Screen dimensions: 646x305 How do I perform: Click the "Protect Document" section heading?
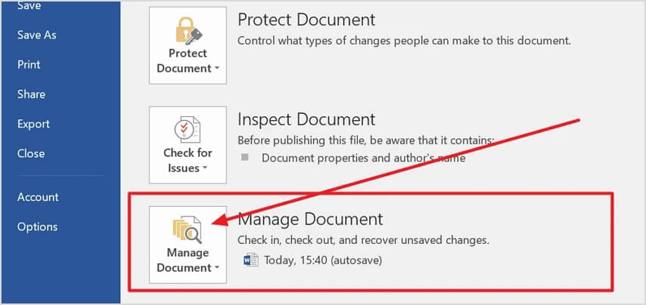(306, 20)
